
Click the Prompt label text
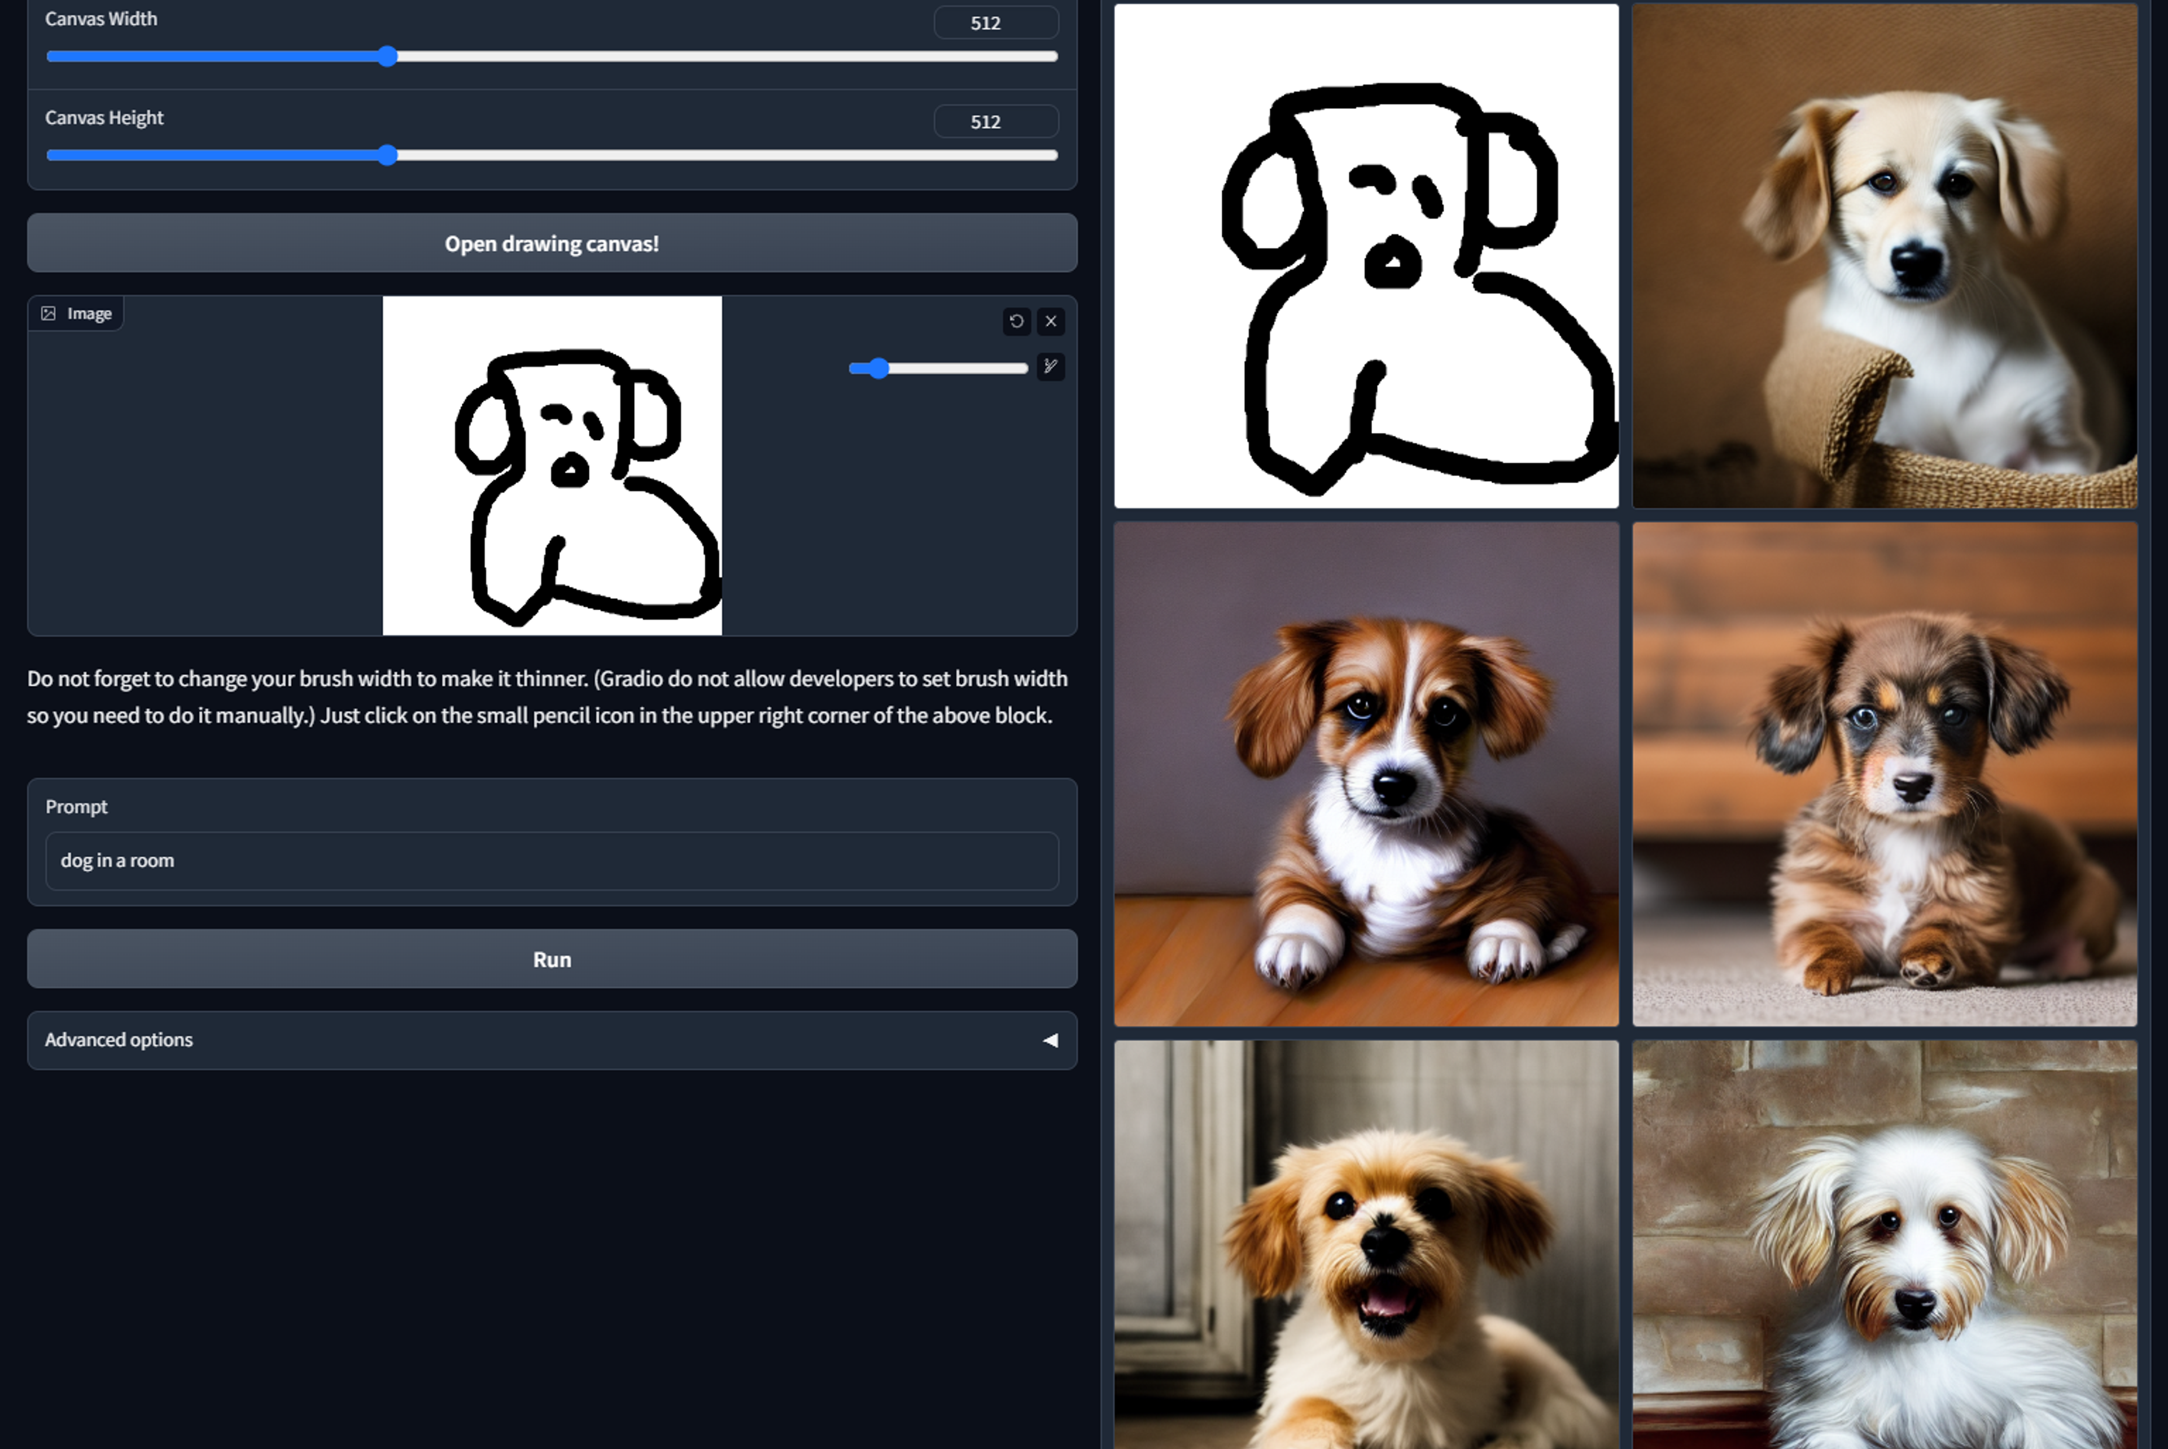pos(77,807)
